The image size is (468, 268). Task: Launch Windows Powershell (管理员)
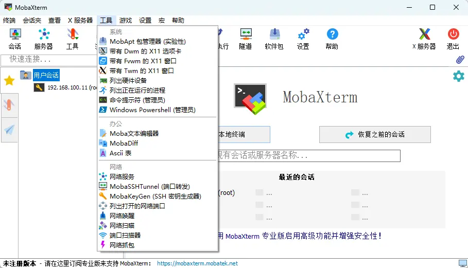[x=158, y=110]
